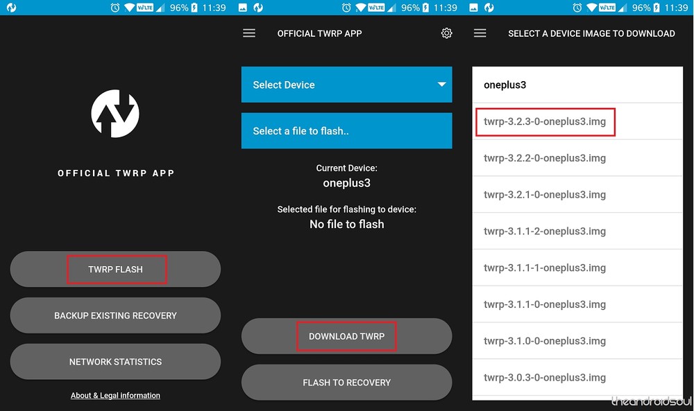
Task: Tap the 11:39 clock in the left screen status bar
Action: pyautogui.click(x=214, y=8)
